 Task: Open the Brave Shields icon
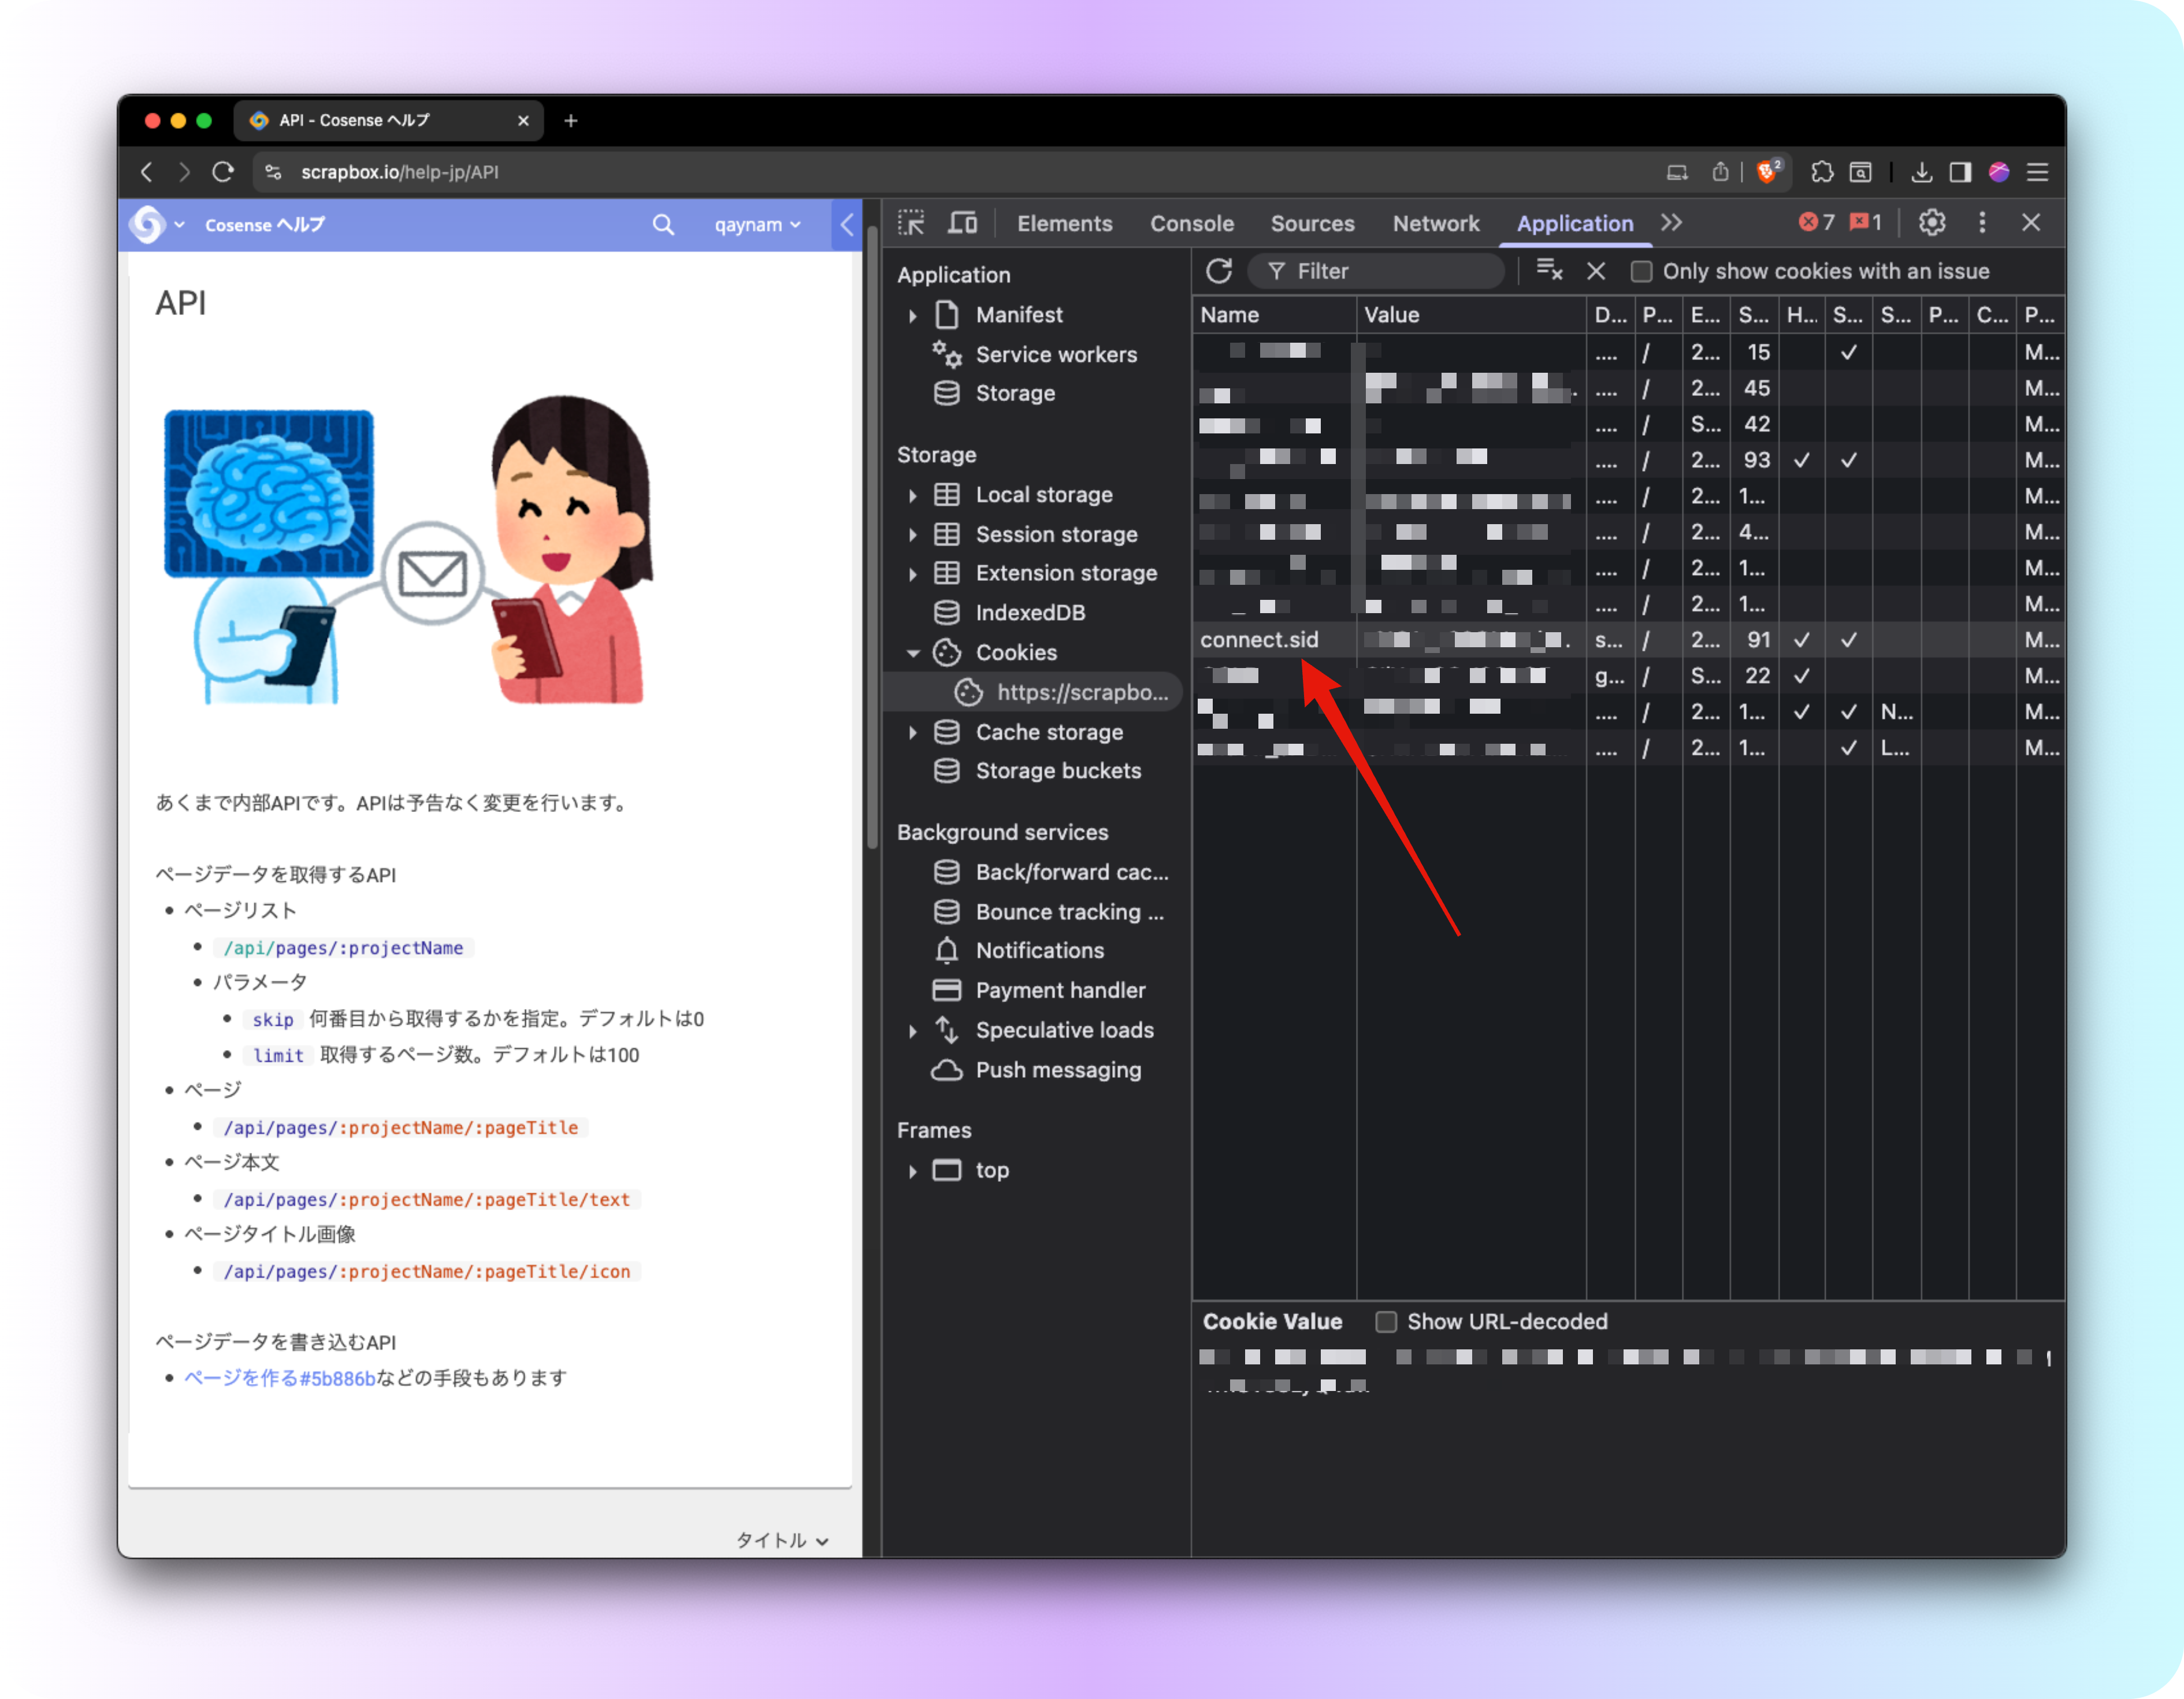[x=1768, y=171]
